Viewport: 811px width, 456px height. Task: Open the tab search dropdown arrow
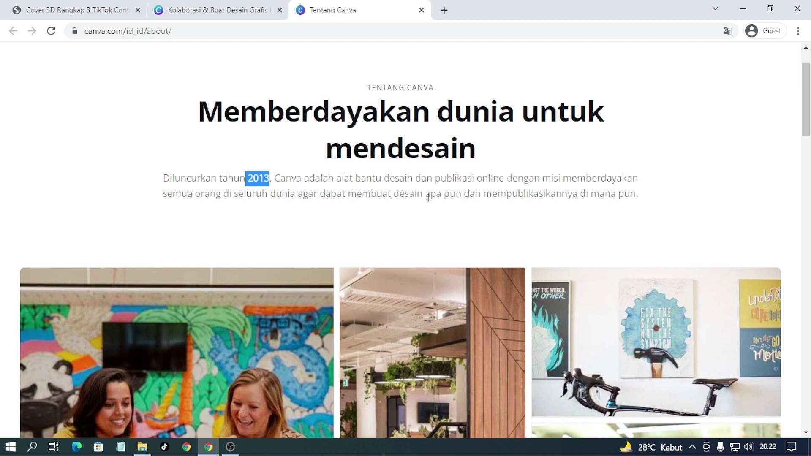tap(716, 8)
